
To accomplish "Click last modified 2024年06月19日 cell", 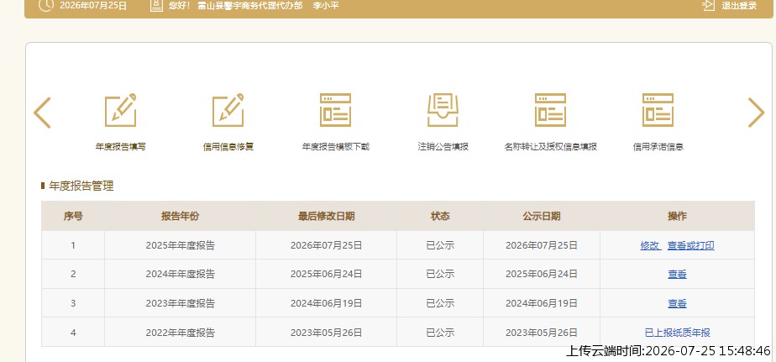I will (326, 303).
